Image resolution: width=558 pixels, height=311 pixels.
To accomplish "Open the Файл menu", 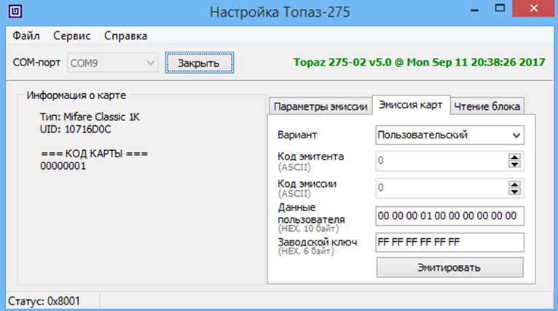I will [x=26, y=36].
